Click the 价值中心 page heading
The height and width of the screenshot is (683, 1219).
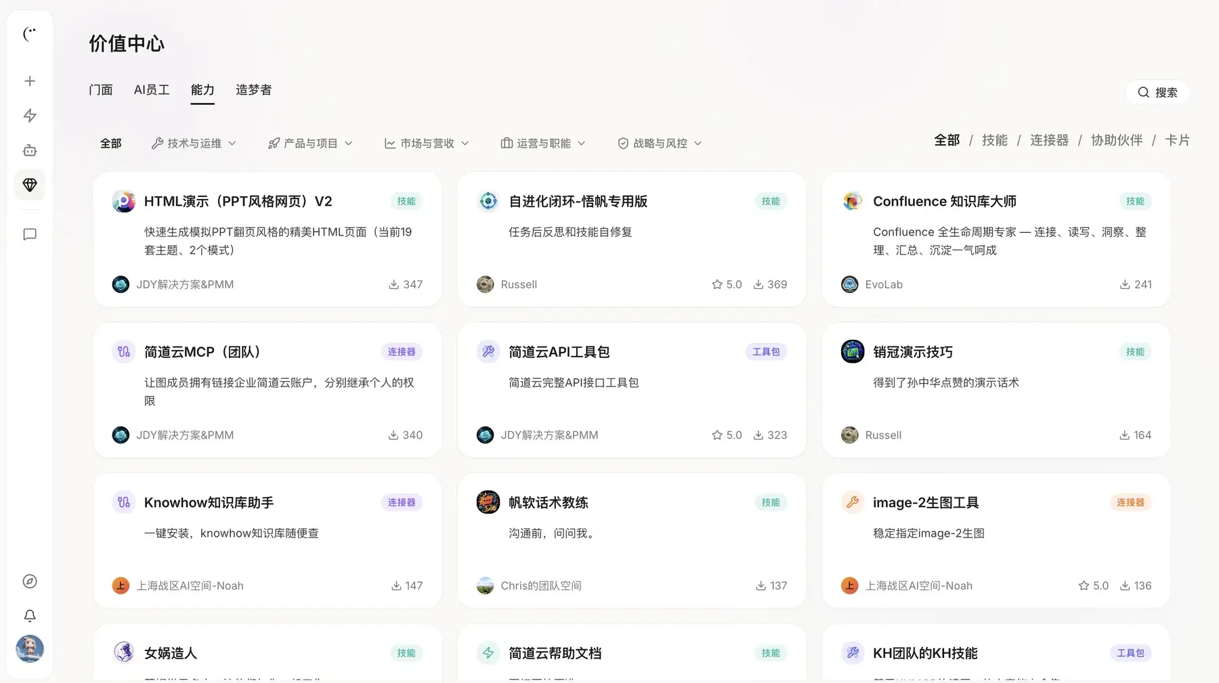(x=127, y=43)
